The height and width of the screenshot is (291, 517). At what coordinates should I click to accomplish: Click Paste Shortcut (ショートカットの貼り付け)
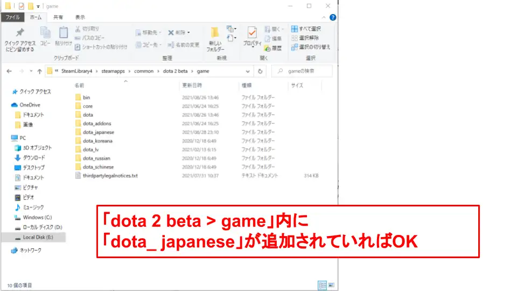click(101, 47)
